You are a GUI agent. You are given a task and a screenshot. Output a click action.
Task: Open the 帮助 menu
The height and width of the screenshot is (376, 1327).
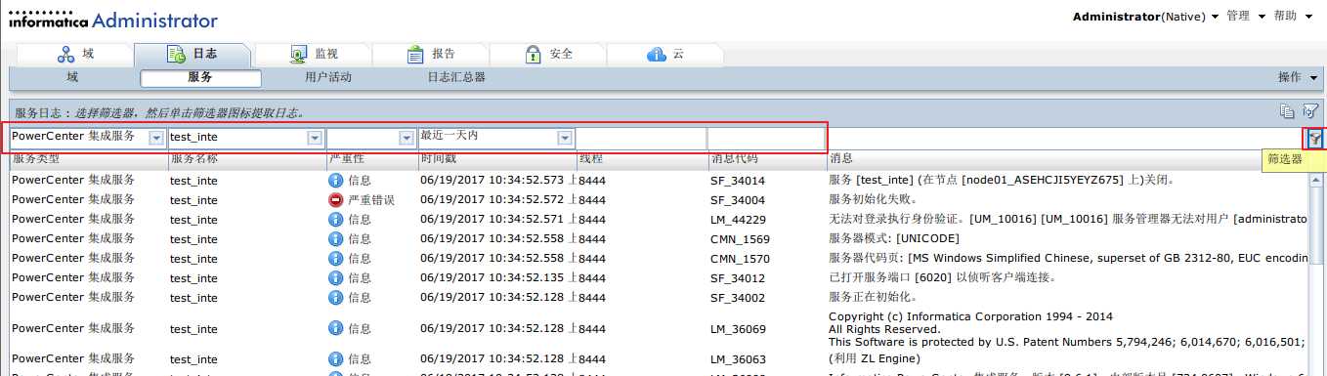pos(1293,17)
